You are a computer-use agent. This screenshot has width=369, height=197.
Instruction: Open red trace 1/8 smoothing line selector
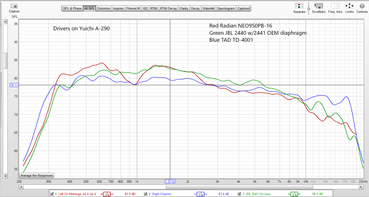(107, 194)
